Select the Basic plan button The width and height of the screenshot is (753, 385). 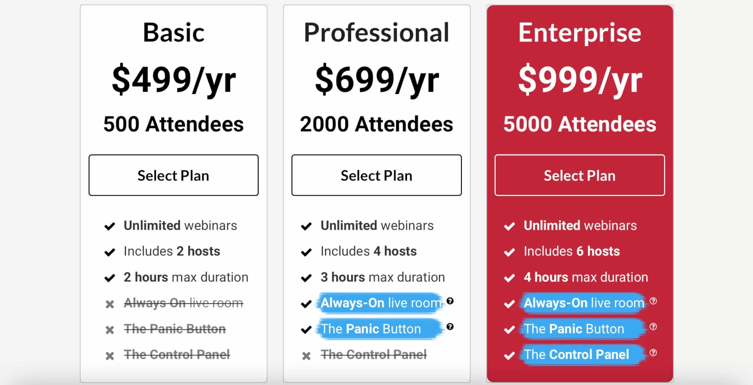pos(174,175)
